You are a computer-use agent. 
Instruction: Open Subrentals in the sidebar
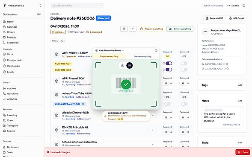[11, 43]
